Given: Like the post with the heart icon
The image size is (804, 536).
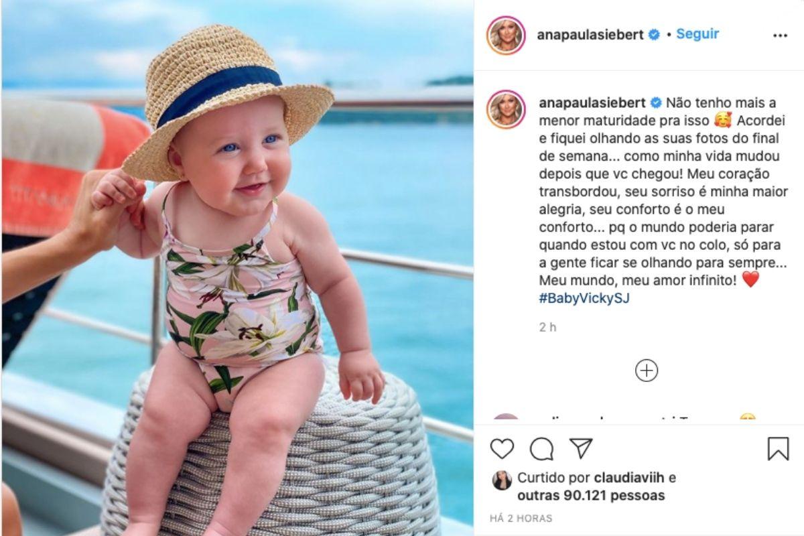Looking at the screenshot, I should tap(502, 448).
